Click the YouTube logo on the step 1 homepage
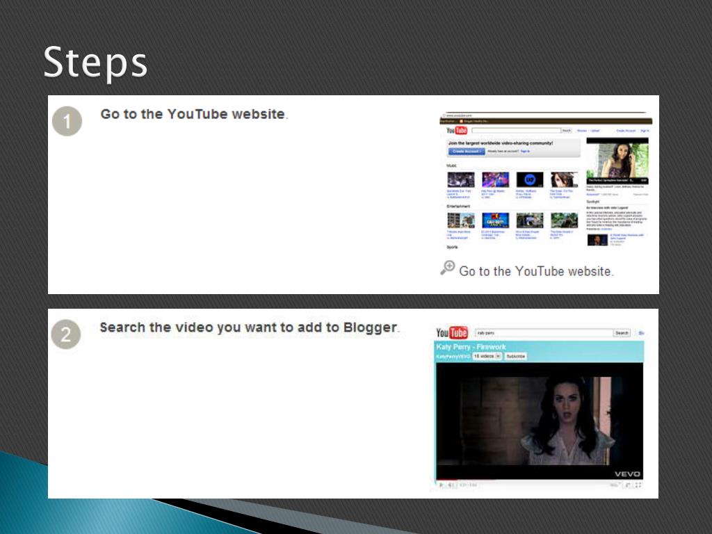The image size is (712, 534). pos(457,131)
